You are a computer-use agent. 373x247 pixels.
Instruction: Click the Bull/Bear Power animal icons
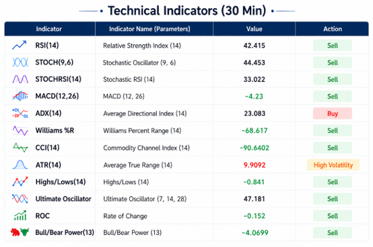20,232
